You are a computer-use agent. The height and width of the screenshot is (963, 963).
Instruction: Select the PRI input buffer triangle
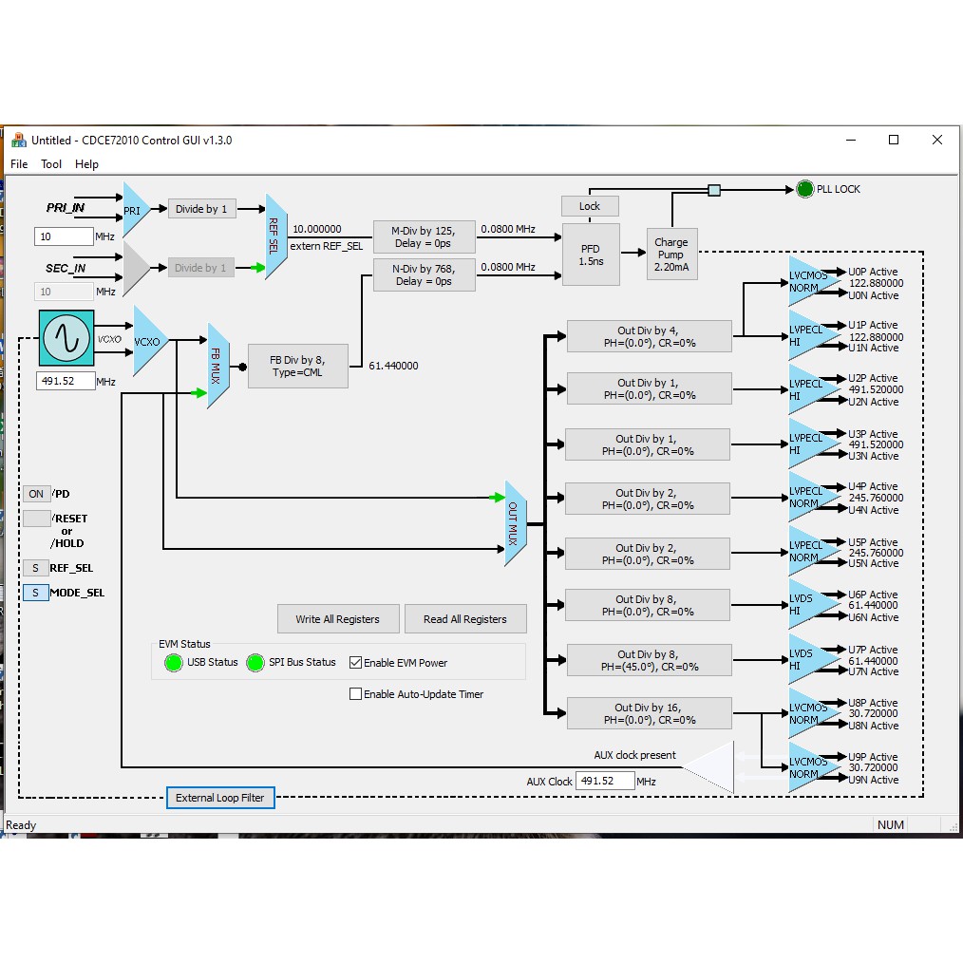[x=135, y=210]
